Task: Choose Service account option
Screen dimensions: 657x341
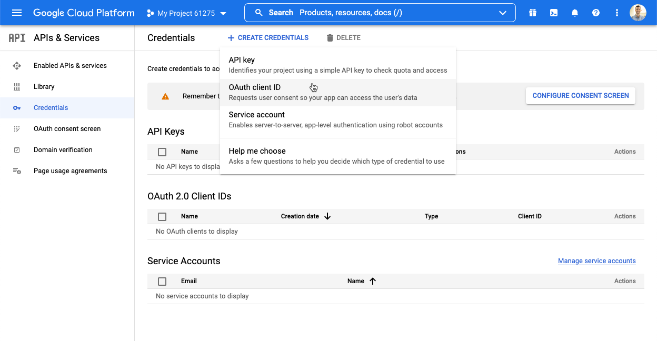Action: (x=338, y=120)
